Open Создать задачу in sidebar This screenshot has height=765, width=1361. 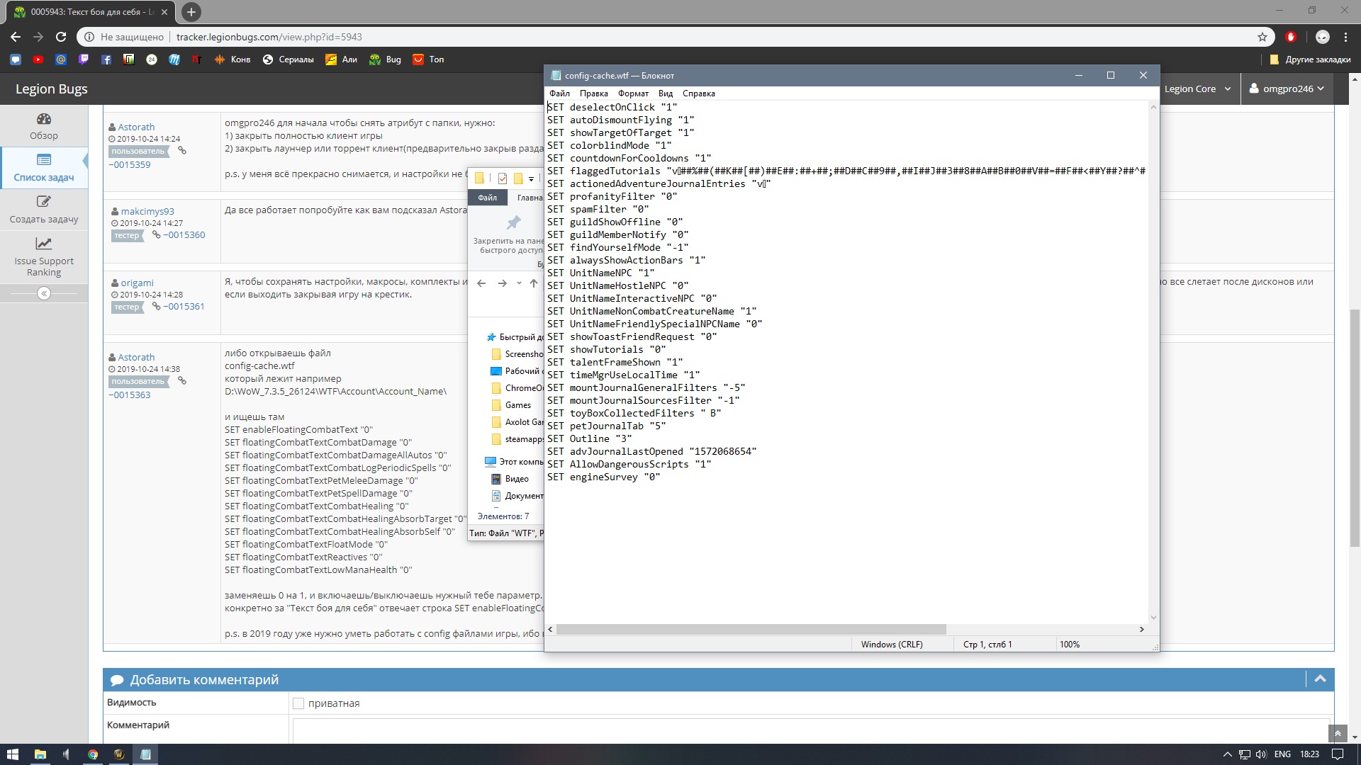coord(44,210)
